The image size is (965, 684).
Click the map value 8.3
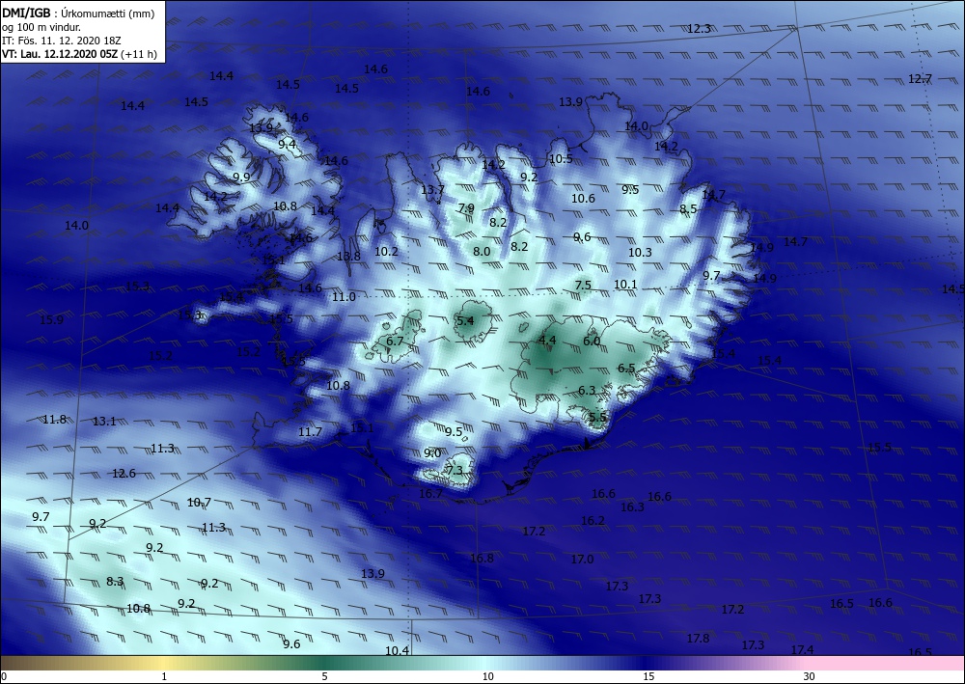[115, 581]
